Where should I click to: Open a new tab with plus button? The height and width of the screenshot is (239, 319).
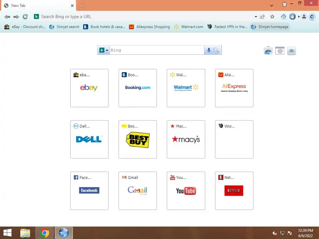pyautogui.click(x=82, y=6)
